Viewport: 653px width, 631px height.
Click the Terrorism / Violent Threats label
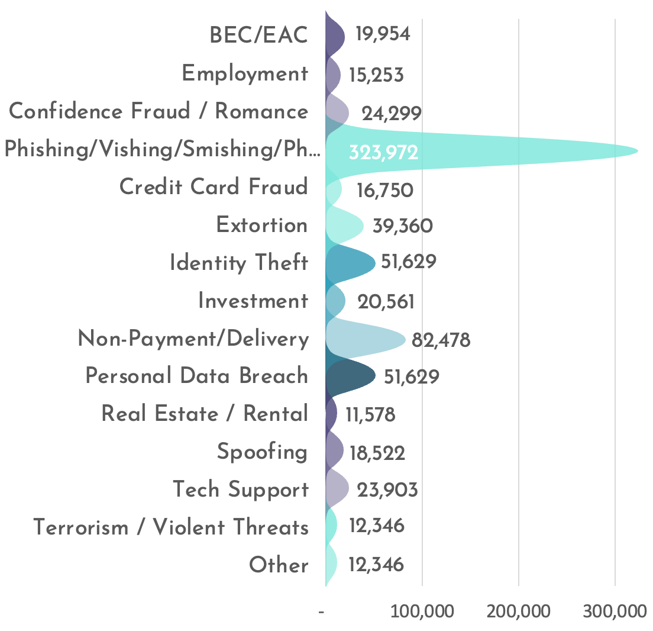(x=171, y=527)
